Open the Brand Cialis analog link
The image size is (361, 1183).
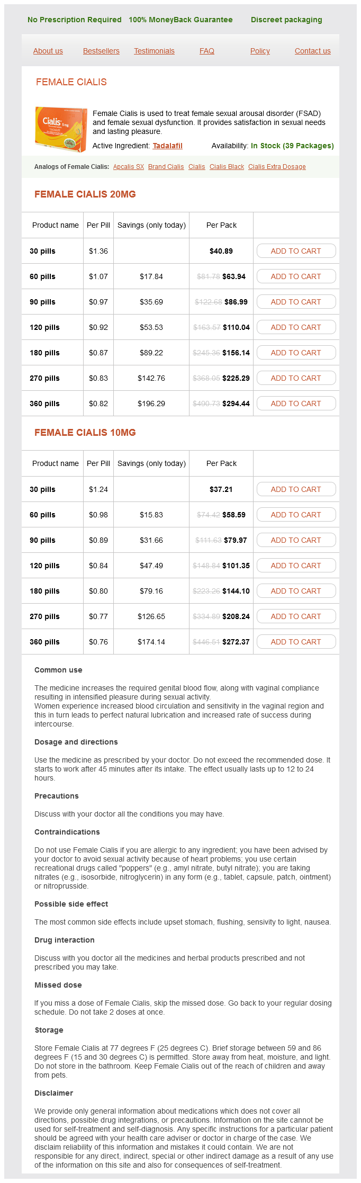click(166, 167)
